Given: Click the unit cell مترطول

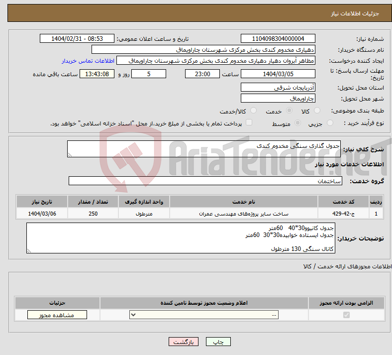Looking at the screenshot, I should click(x=144, y=214).
